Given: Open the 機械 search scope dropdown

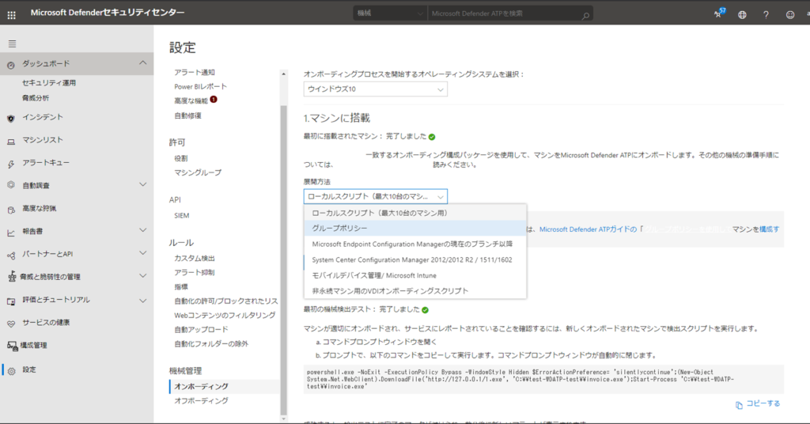Looking at the screenshot, I should (x=390, y=13).
